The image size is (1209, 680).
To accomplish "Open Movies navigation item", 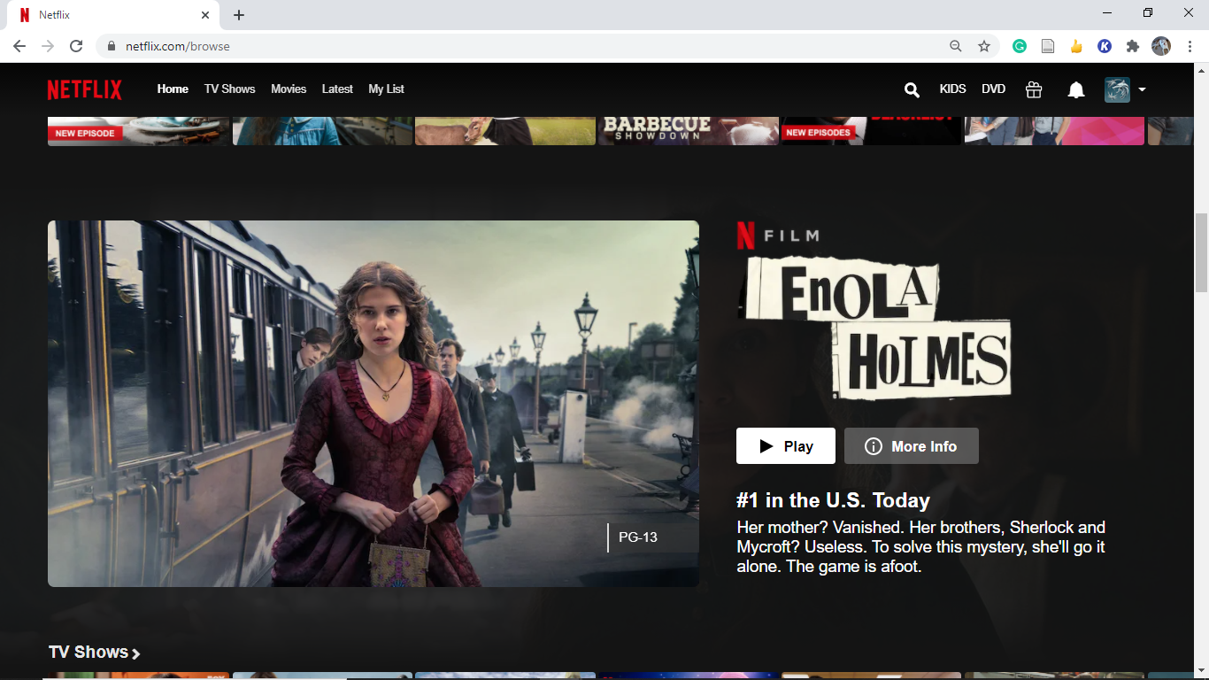I will [289, 89].
